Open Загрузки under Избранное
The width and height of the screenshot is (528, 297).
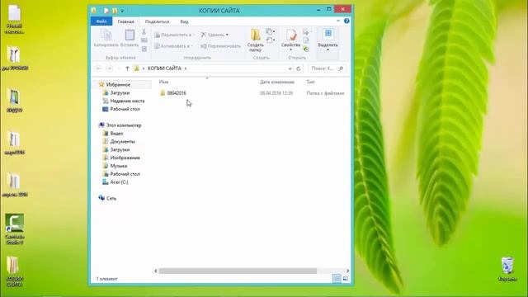point(120,92)
